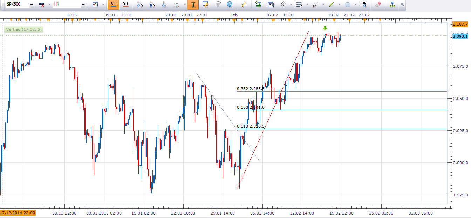Click the 2.098,1 current price tag
This screenshot has height=218, width=471.
(460, 36)
